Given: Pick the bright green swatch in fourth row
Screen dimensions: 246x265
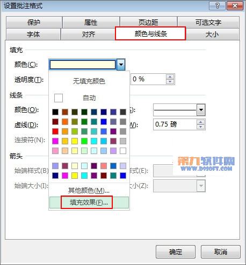Looking at the screenshot, I should (84, 141).
